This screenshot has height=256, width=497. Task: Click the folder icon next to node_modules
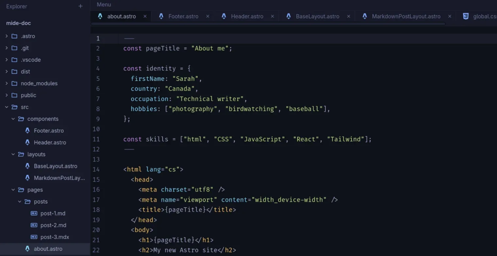14,83
